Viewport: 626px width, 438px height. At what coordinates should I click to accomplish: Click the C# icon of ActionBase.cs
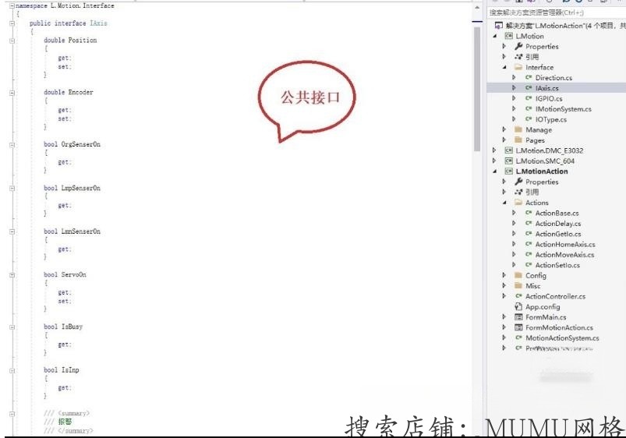coord(529,213)
